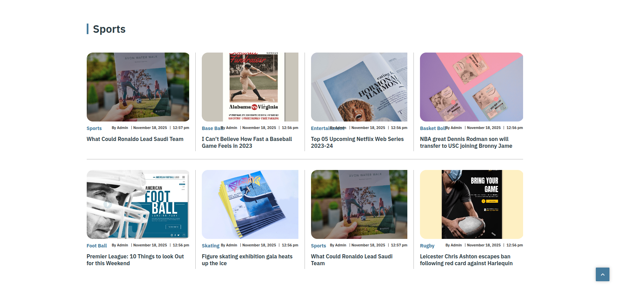Open the skating magazine stack thumbnail

click(250, 204)
